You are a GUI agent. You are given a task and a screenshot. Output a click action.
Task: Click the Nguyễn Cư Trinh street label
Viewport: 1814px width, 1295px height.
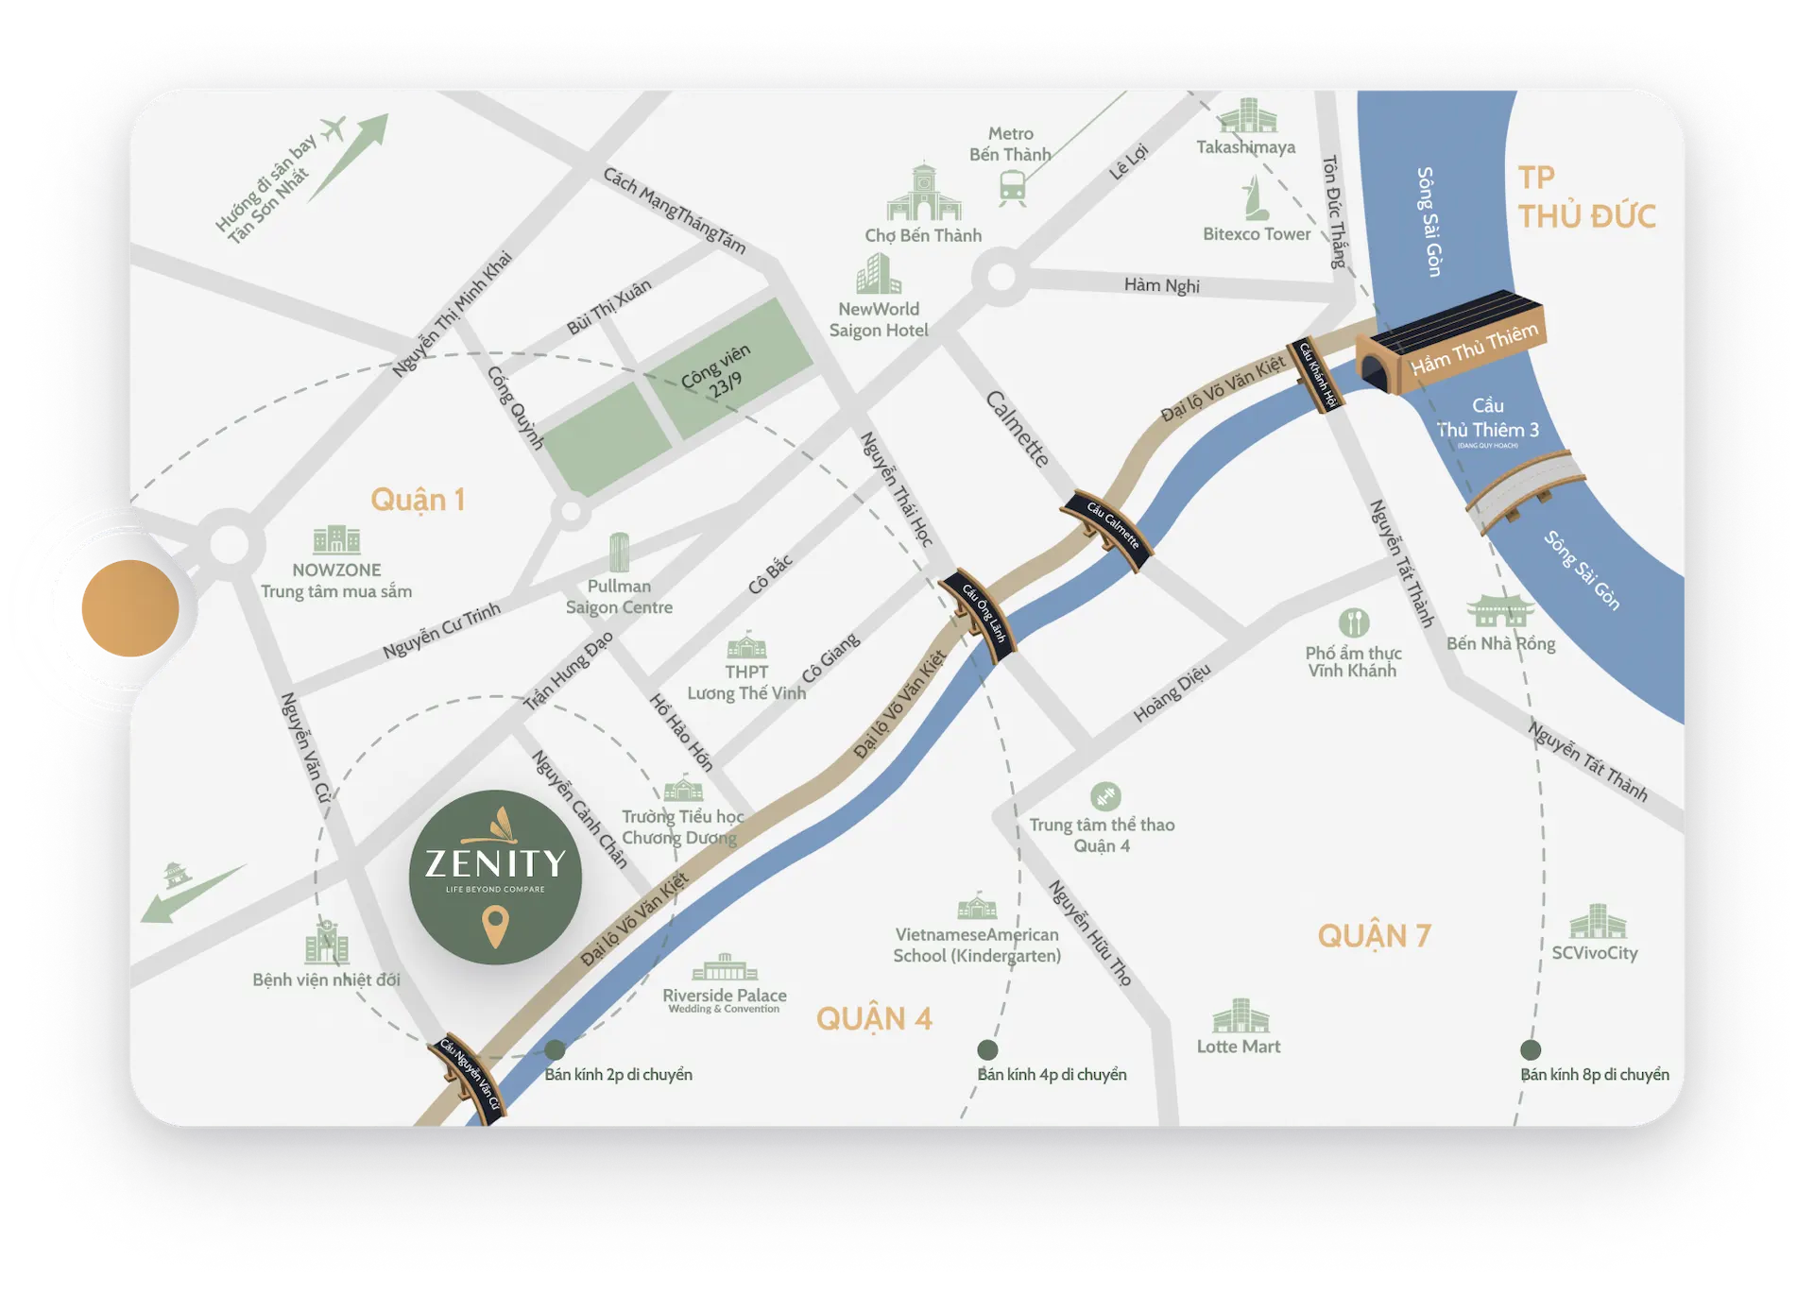tap(441, 631)
